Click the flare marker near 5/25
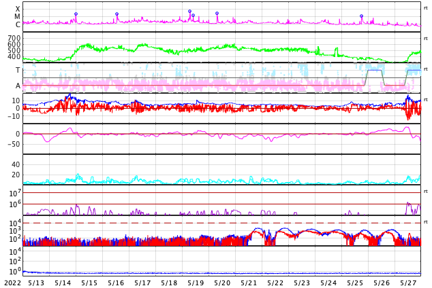The image size is (432, 288). (361, 16)
